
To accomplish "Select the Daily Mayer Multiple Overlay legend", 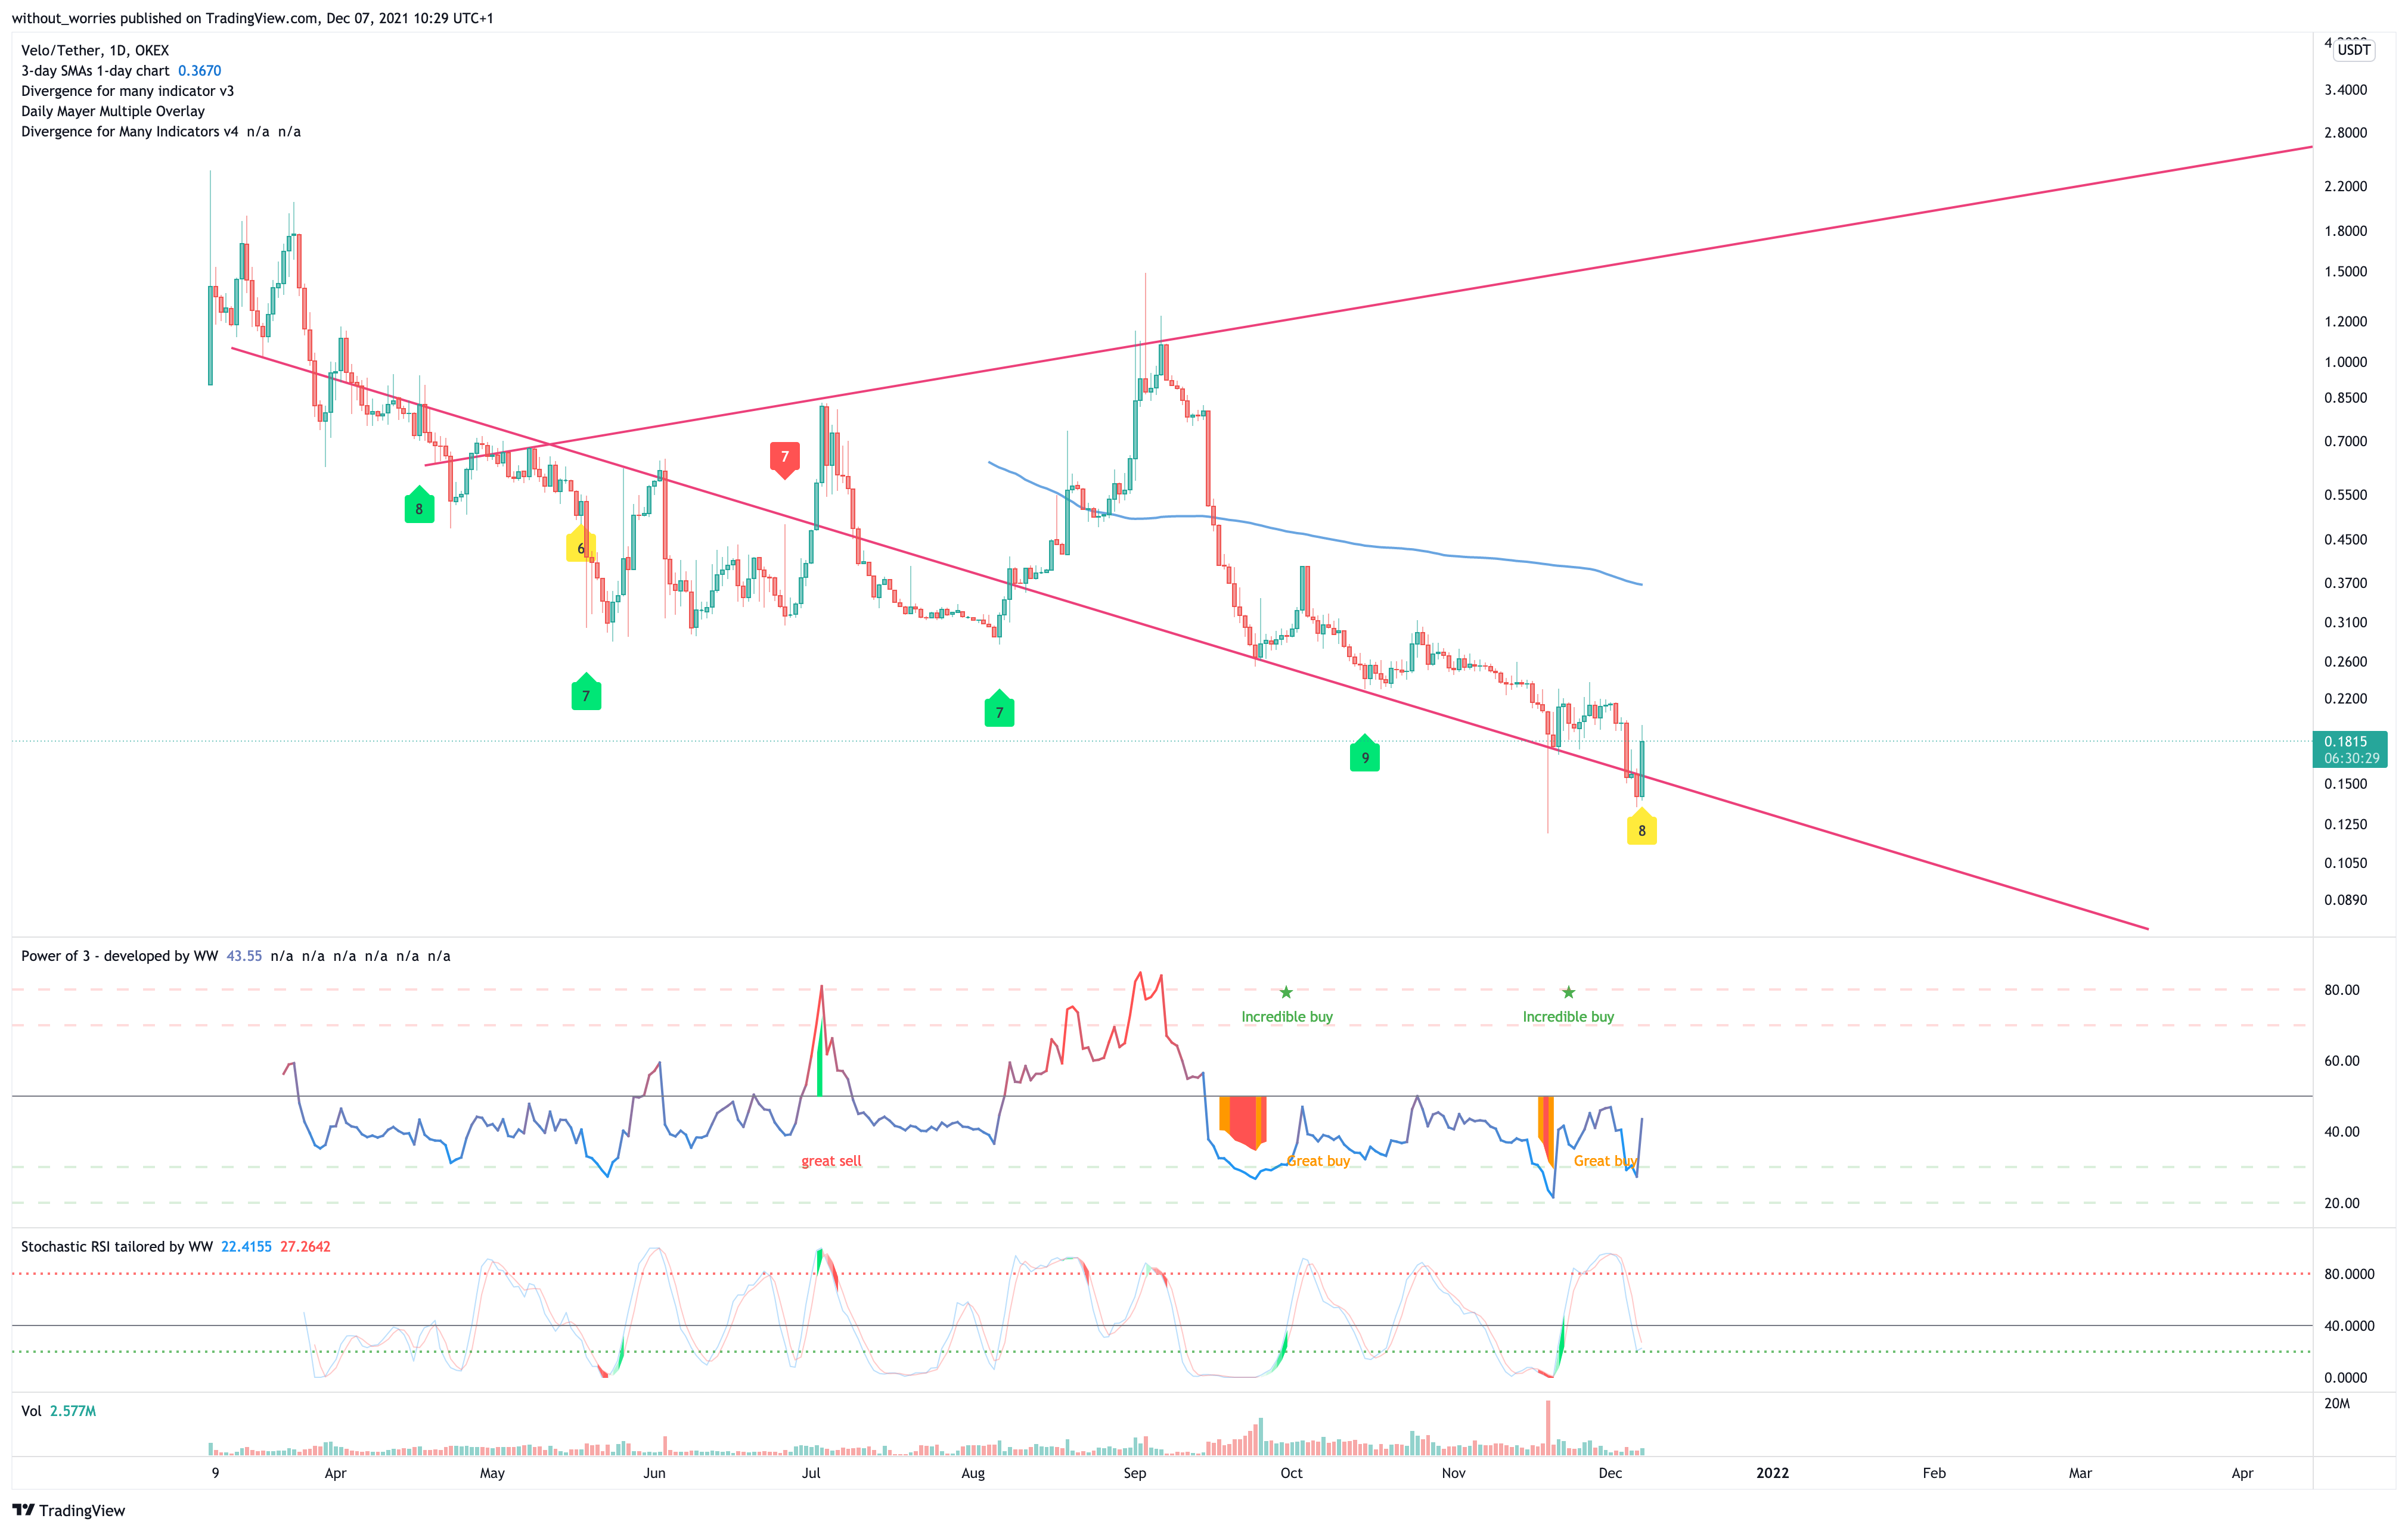I will [113, 111].
